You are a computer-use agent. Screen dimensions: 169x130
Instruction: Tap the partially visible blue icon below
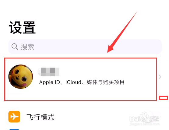[x=14, y=129]
